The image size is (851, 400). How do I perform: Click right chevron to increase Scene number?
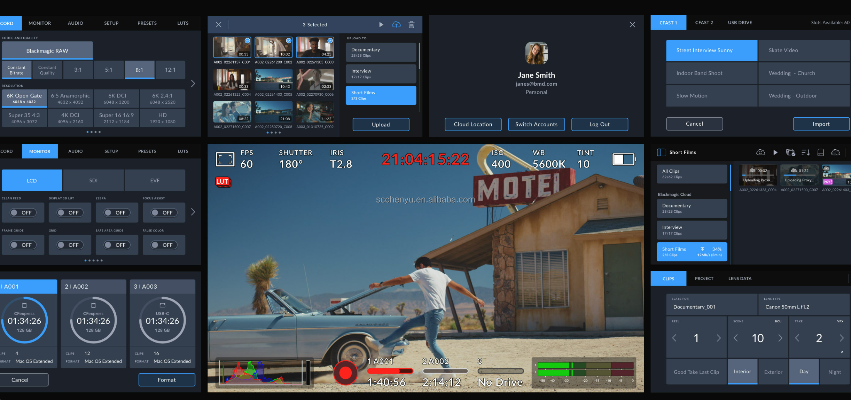click(780, 338)
